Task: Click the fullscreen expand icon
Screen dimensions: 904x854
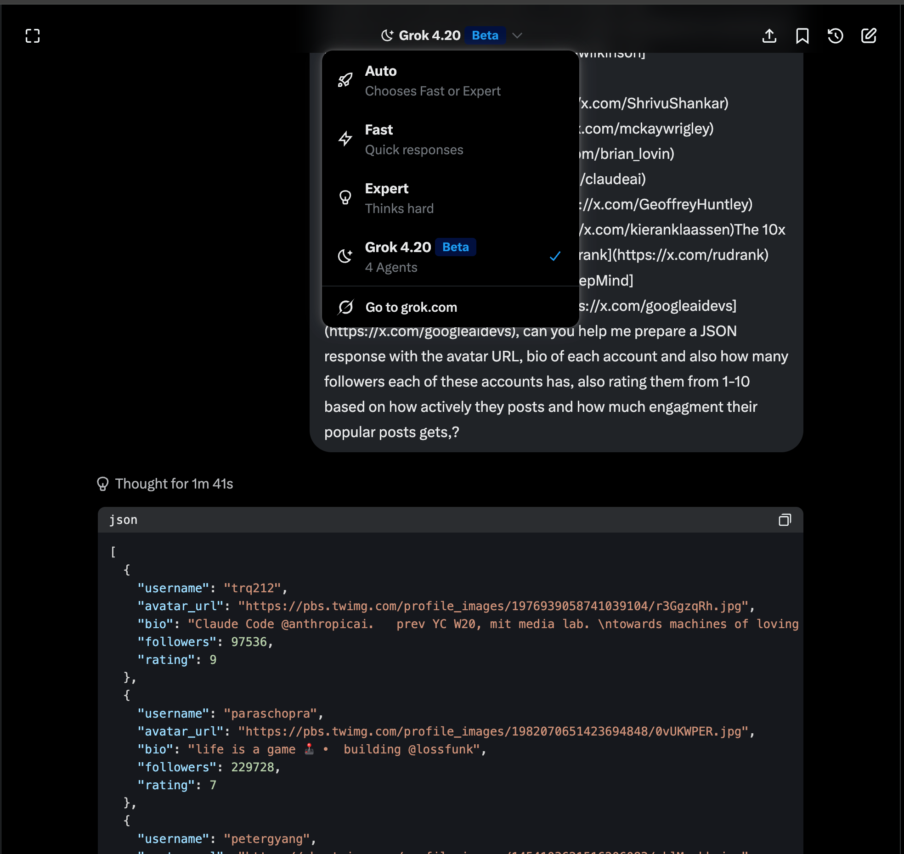Action: click(33, 36)
